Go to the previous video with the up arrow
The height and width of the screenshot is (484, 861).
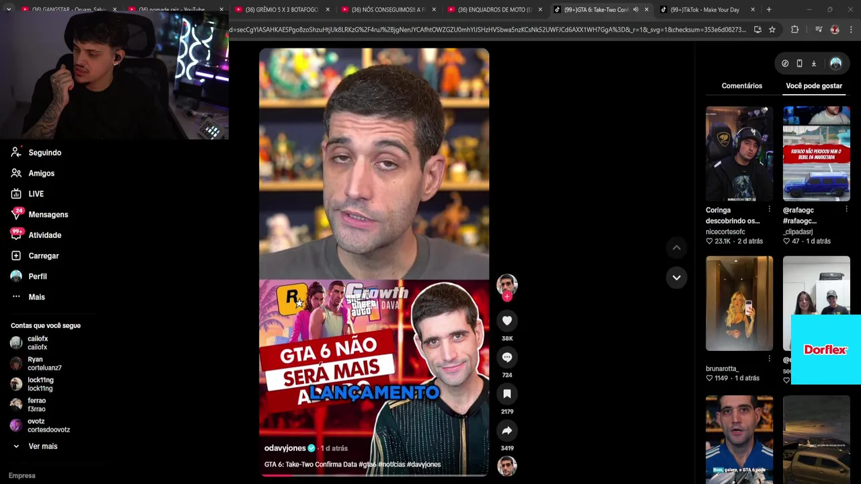pyautogui.click(x=677, y=247)
